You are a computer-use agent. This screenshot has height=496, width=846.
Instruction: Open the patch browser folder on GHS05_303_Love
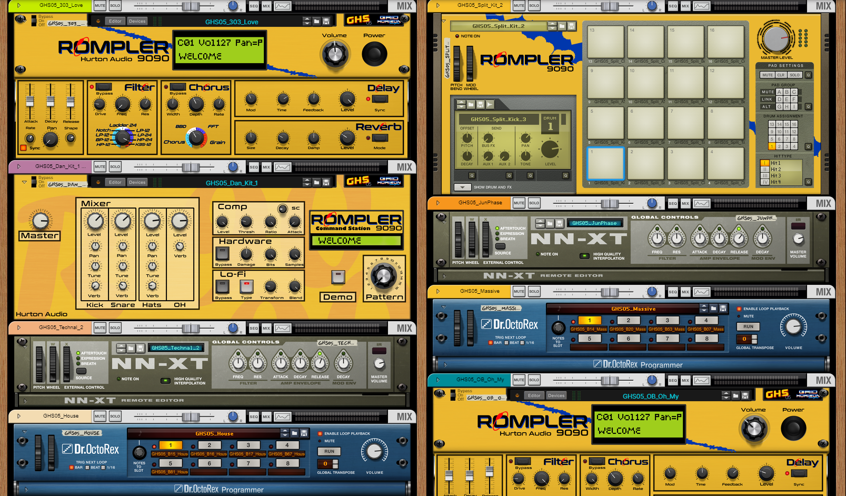[x=316, y=21]
